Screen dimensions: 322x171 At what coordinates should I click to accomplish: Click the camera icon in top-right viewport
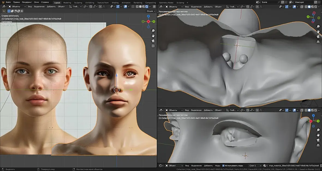pyautogui.click(x=318, y=37)
